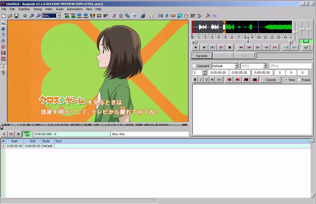Open the Shift Times clock icon

click(186, 16)
